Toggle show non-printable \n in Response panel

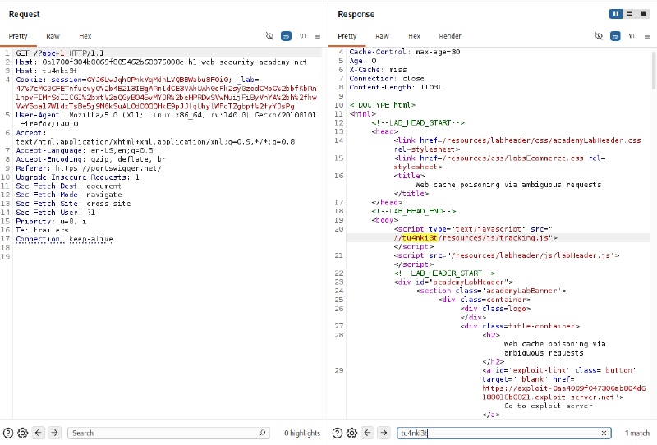pyautogui.click(x=632, y=36)
